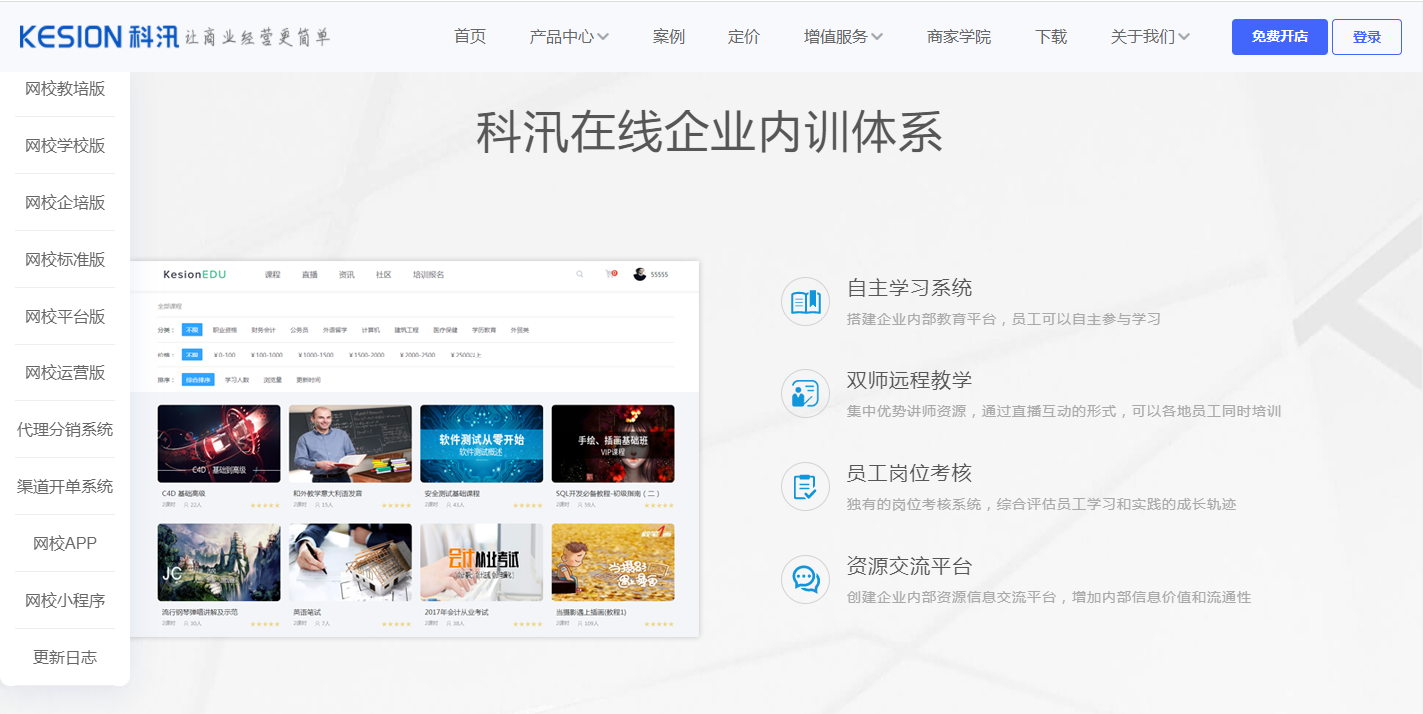Click the 双师远程教学 teacher icon
The image size is (1423, 714).
[x=805, y=394]
